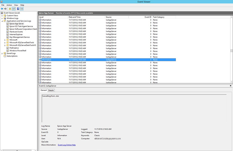
Task: Click the Back arrow toolbar icon
Action: [2, 9]
